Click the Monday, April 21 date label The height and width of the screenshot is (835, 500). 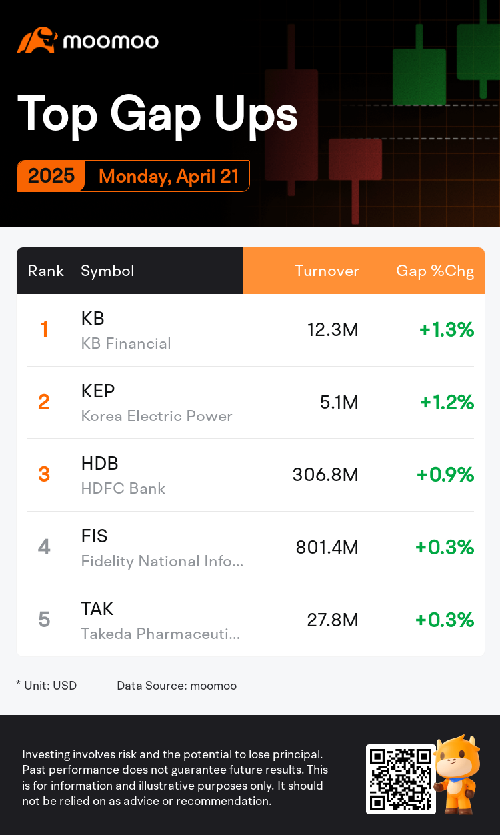pyautogui.click(x=168, y=176)
